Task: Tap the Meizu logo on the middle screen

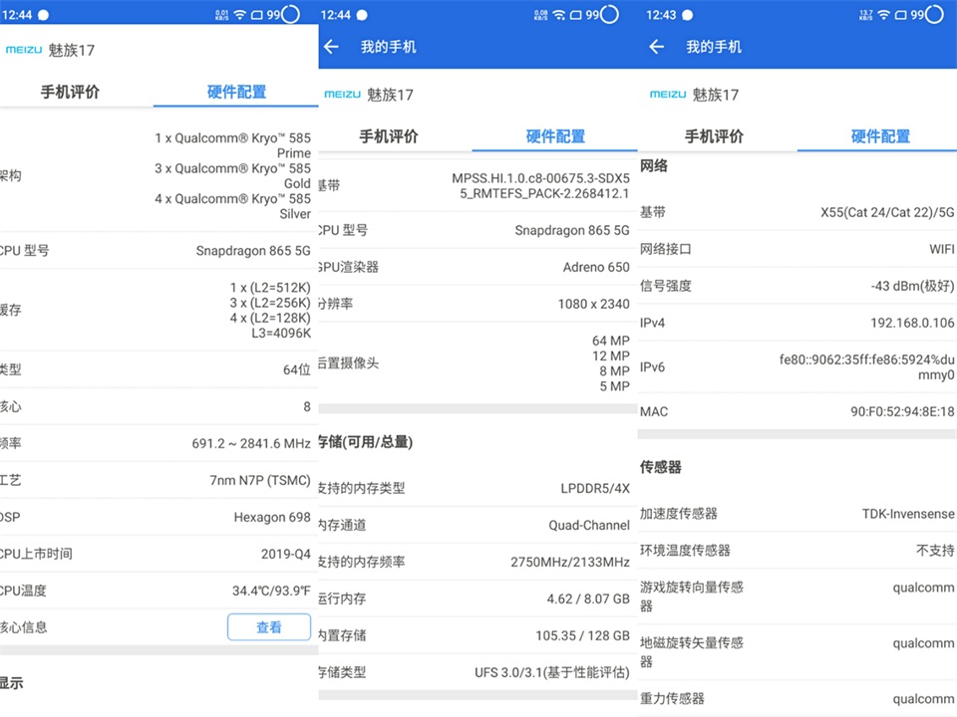Action: [342, 95]
